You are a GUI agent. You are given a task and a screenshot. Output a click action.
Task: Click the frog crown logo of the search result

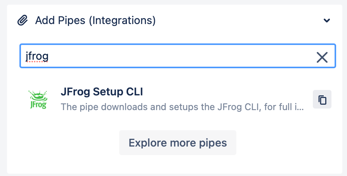tap(38, 100)
